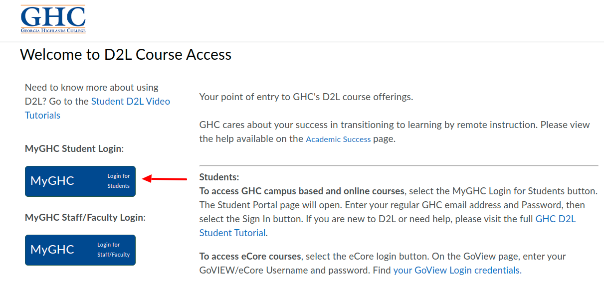This screenshot has height=281, width=604.
Task: Click the Welcome to D2L Course Access heading
Action: point(126,54)
